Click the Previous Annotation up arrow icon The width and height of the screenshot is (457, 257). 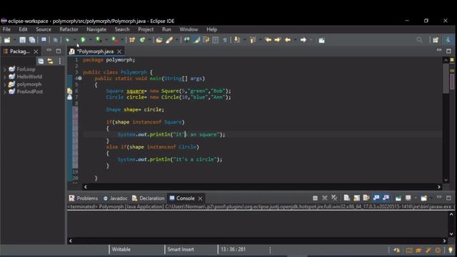coord(252,40)
